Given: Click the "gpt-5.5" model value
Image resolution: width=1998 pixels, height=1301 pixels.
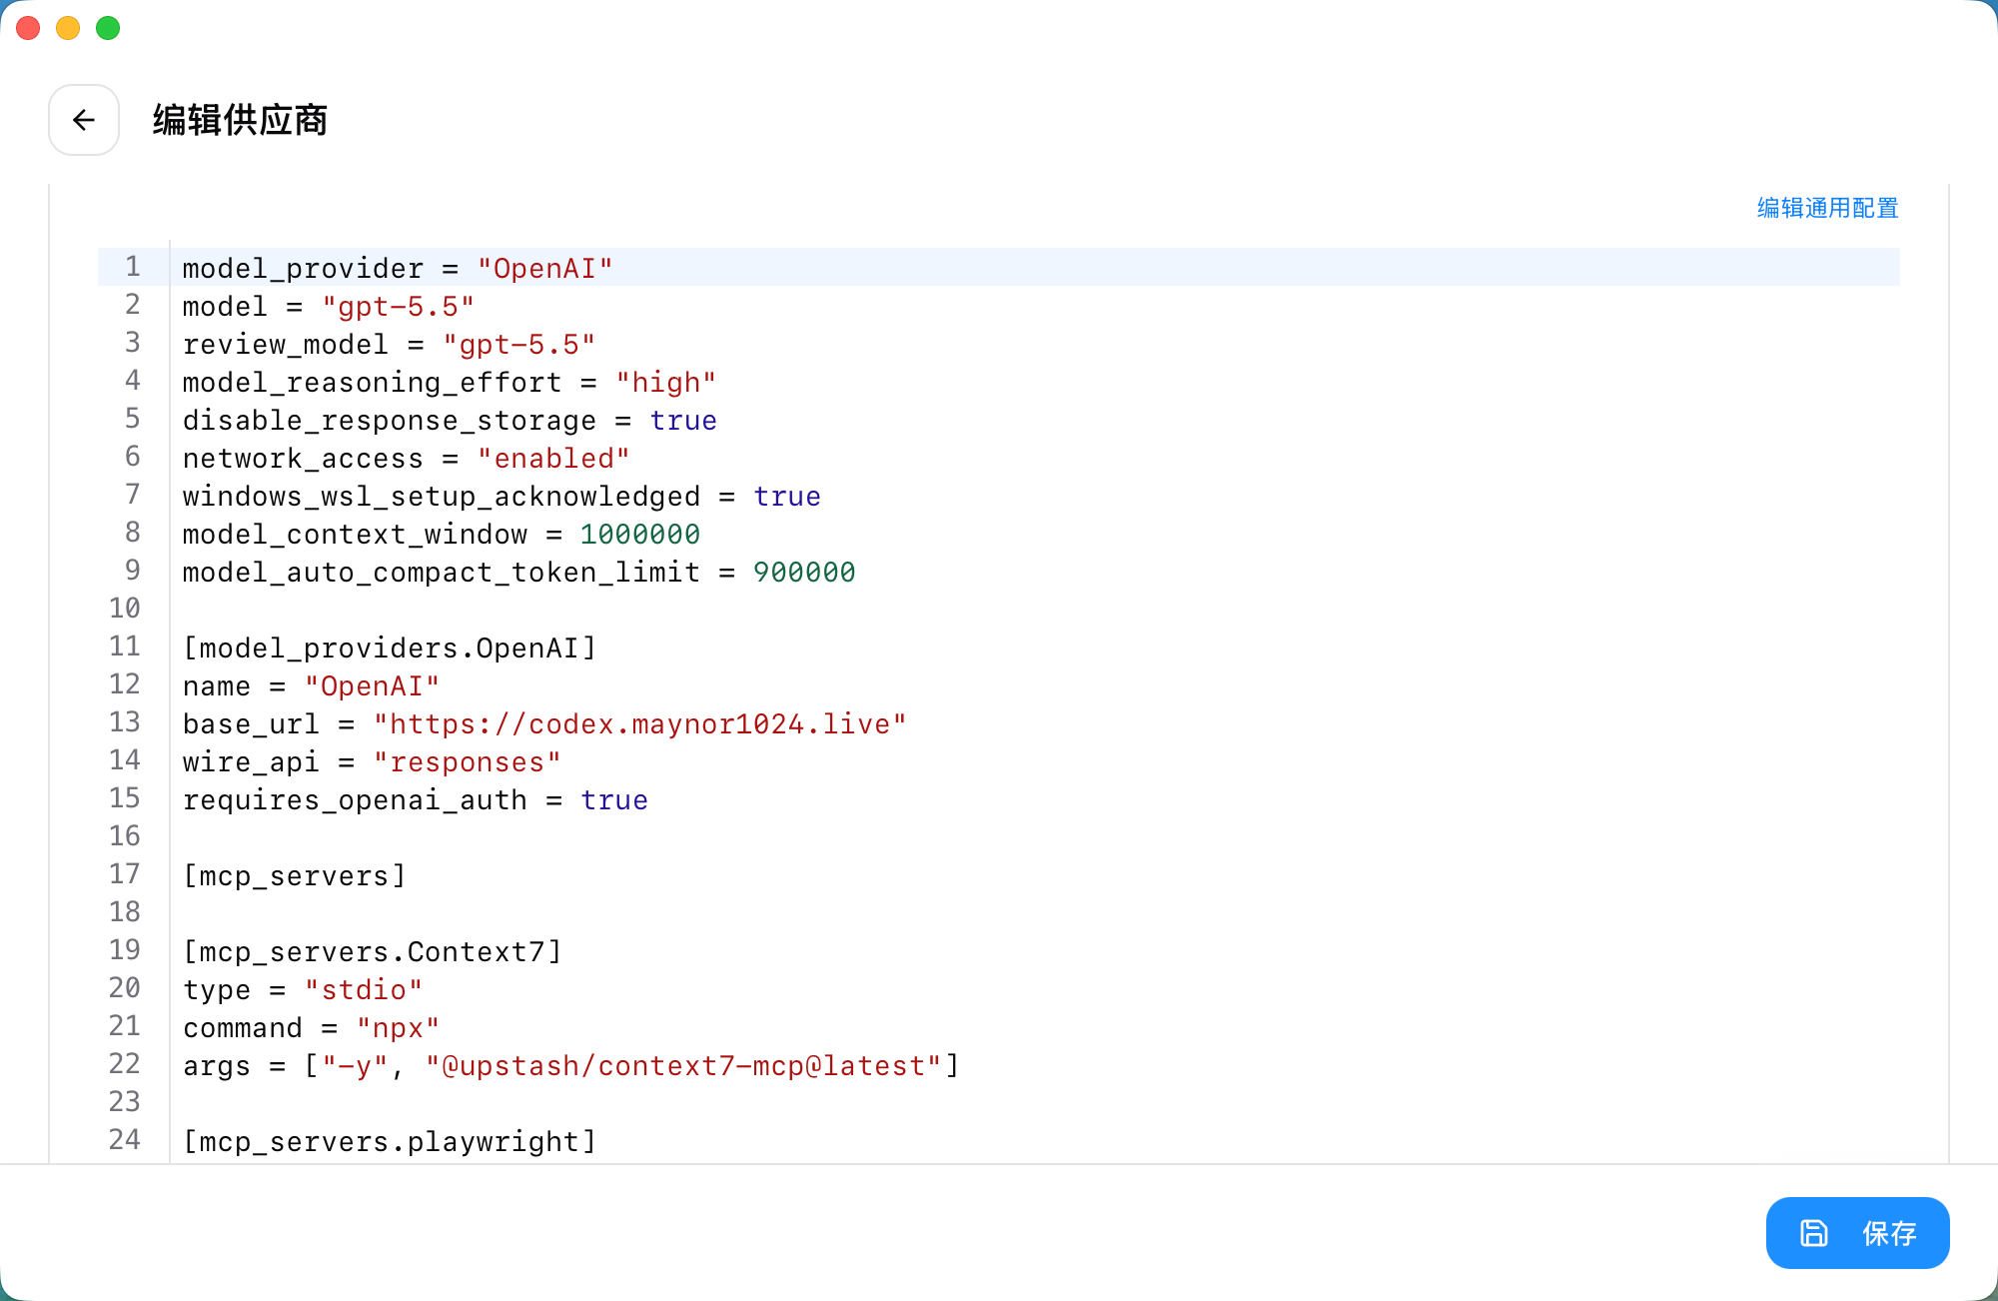Looking at the screenshot, I should (x=398, y=307).
